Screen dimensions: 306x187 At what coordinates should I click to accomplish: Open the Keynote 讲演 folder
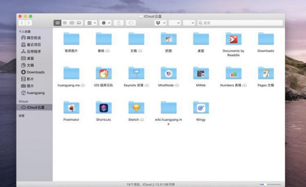click(x=136, y=73)
